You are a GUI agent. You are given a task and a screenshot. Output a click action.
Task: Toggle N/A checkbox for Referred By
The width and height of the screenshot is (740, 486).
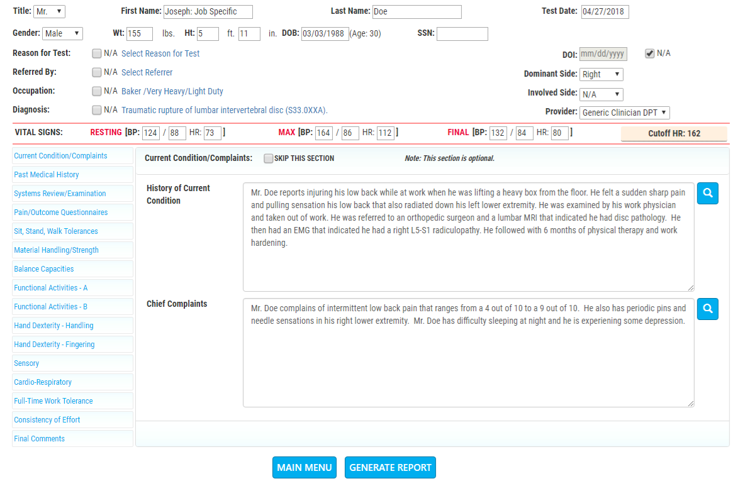pyautogui.click(x=97, y=72)
